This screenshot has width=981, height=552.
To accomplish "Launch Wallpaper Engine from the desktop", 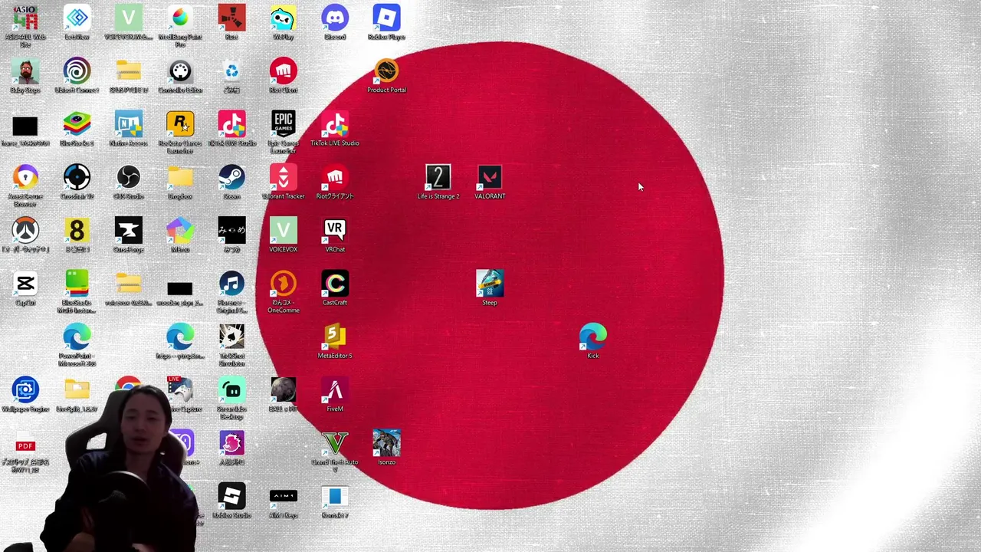I will (25, 390).
